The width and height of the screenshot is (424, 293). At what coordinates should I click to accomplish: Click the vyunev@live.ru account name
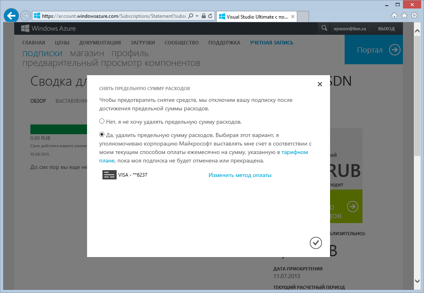[349, 29]
